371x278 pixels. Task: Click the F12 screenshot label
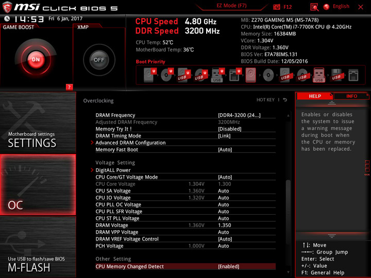coord(288,7)
